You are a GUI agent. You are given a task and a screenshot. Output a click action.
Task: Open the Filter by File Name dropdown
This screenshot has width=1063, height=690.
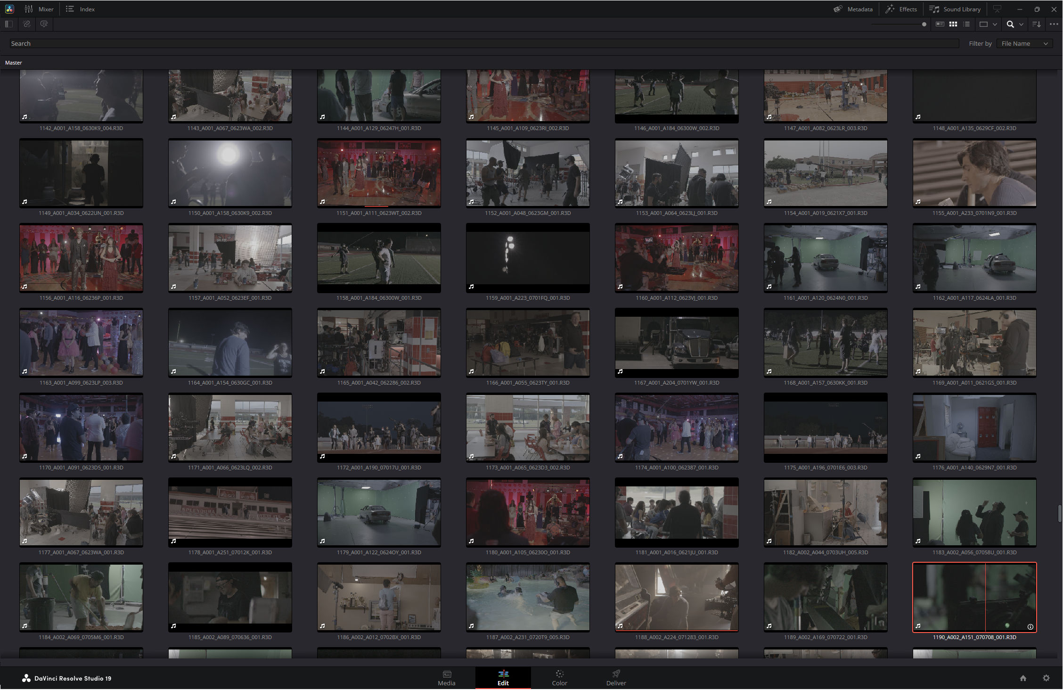1025,43
